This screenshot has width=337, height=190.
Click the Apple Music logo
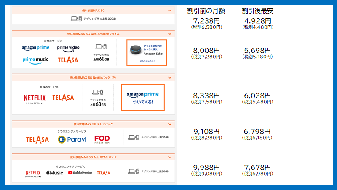55,173
